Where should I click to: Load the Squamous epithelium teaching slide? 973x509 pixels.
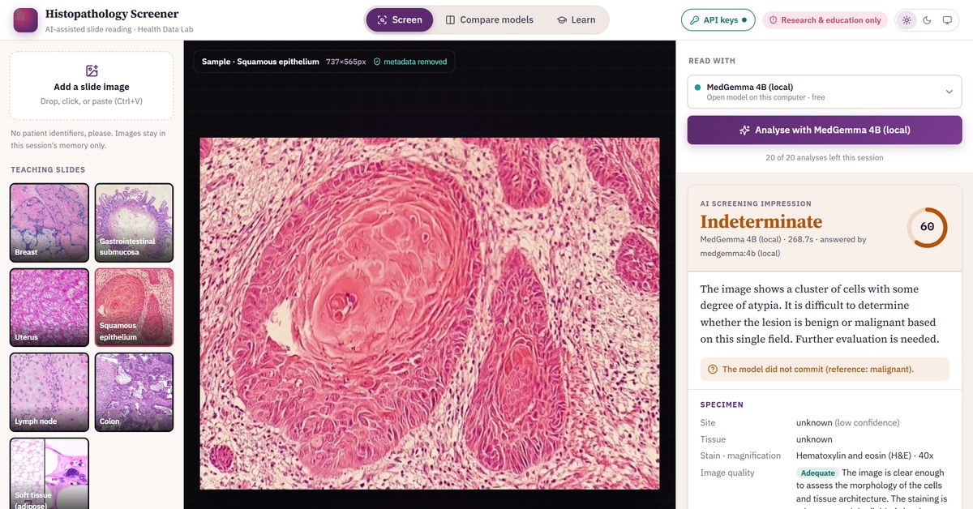click(134, 307)
